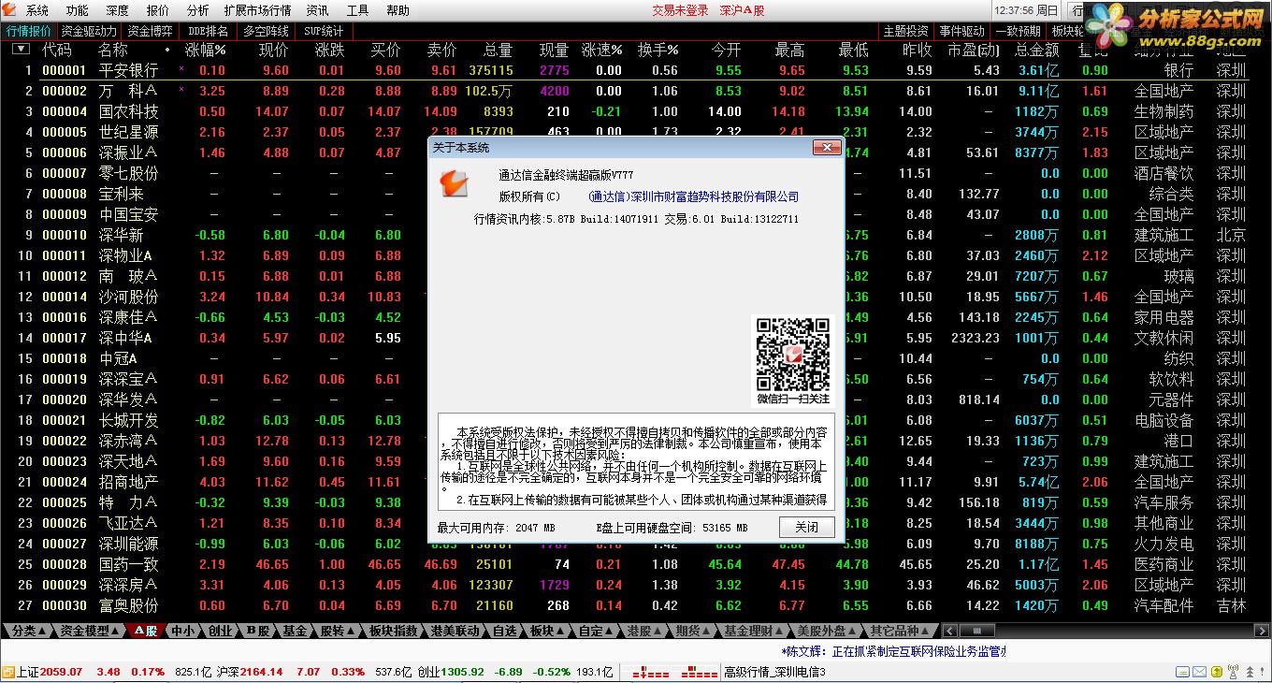Click the 高级行情_深圳电信3 server status text
1272x683 pixels.
(775, 672)
